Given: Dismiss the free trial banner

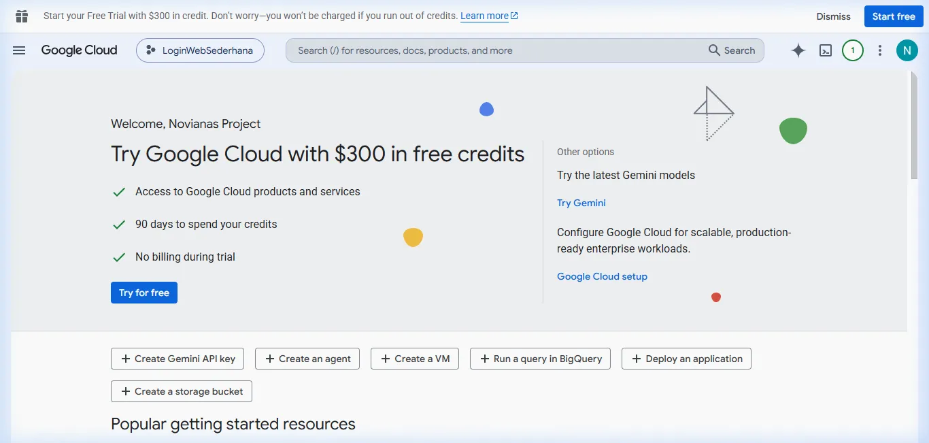Looking at the screenshot, I should (834, 16).
